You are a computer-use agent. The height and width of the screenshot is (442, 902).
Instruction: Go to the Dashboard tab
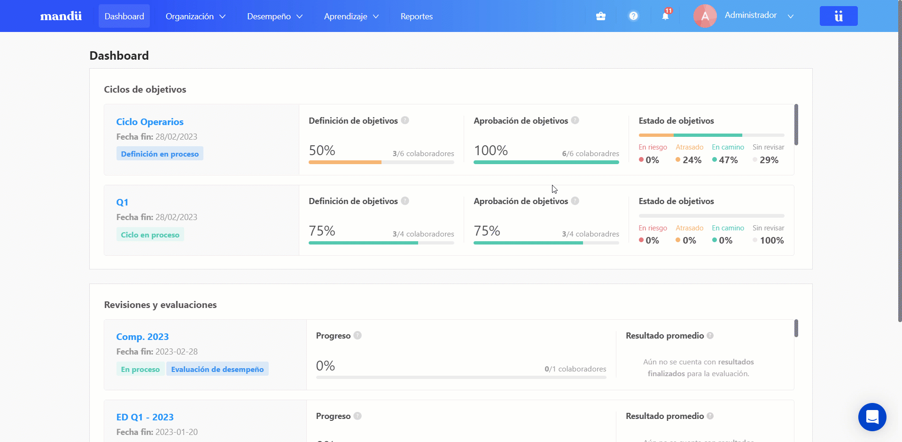click(x=124, y=16)
